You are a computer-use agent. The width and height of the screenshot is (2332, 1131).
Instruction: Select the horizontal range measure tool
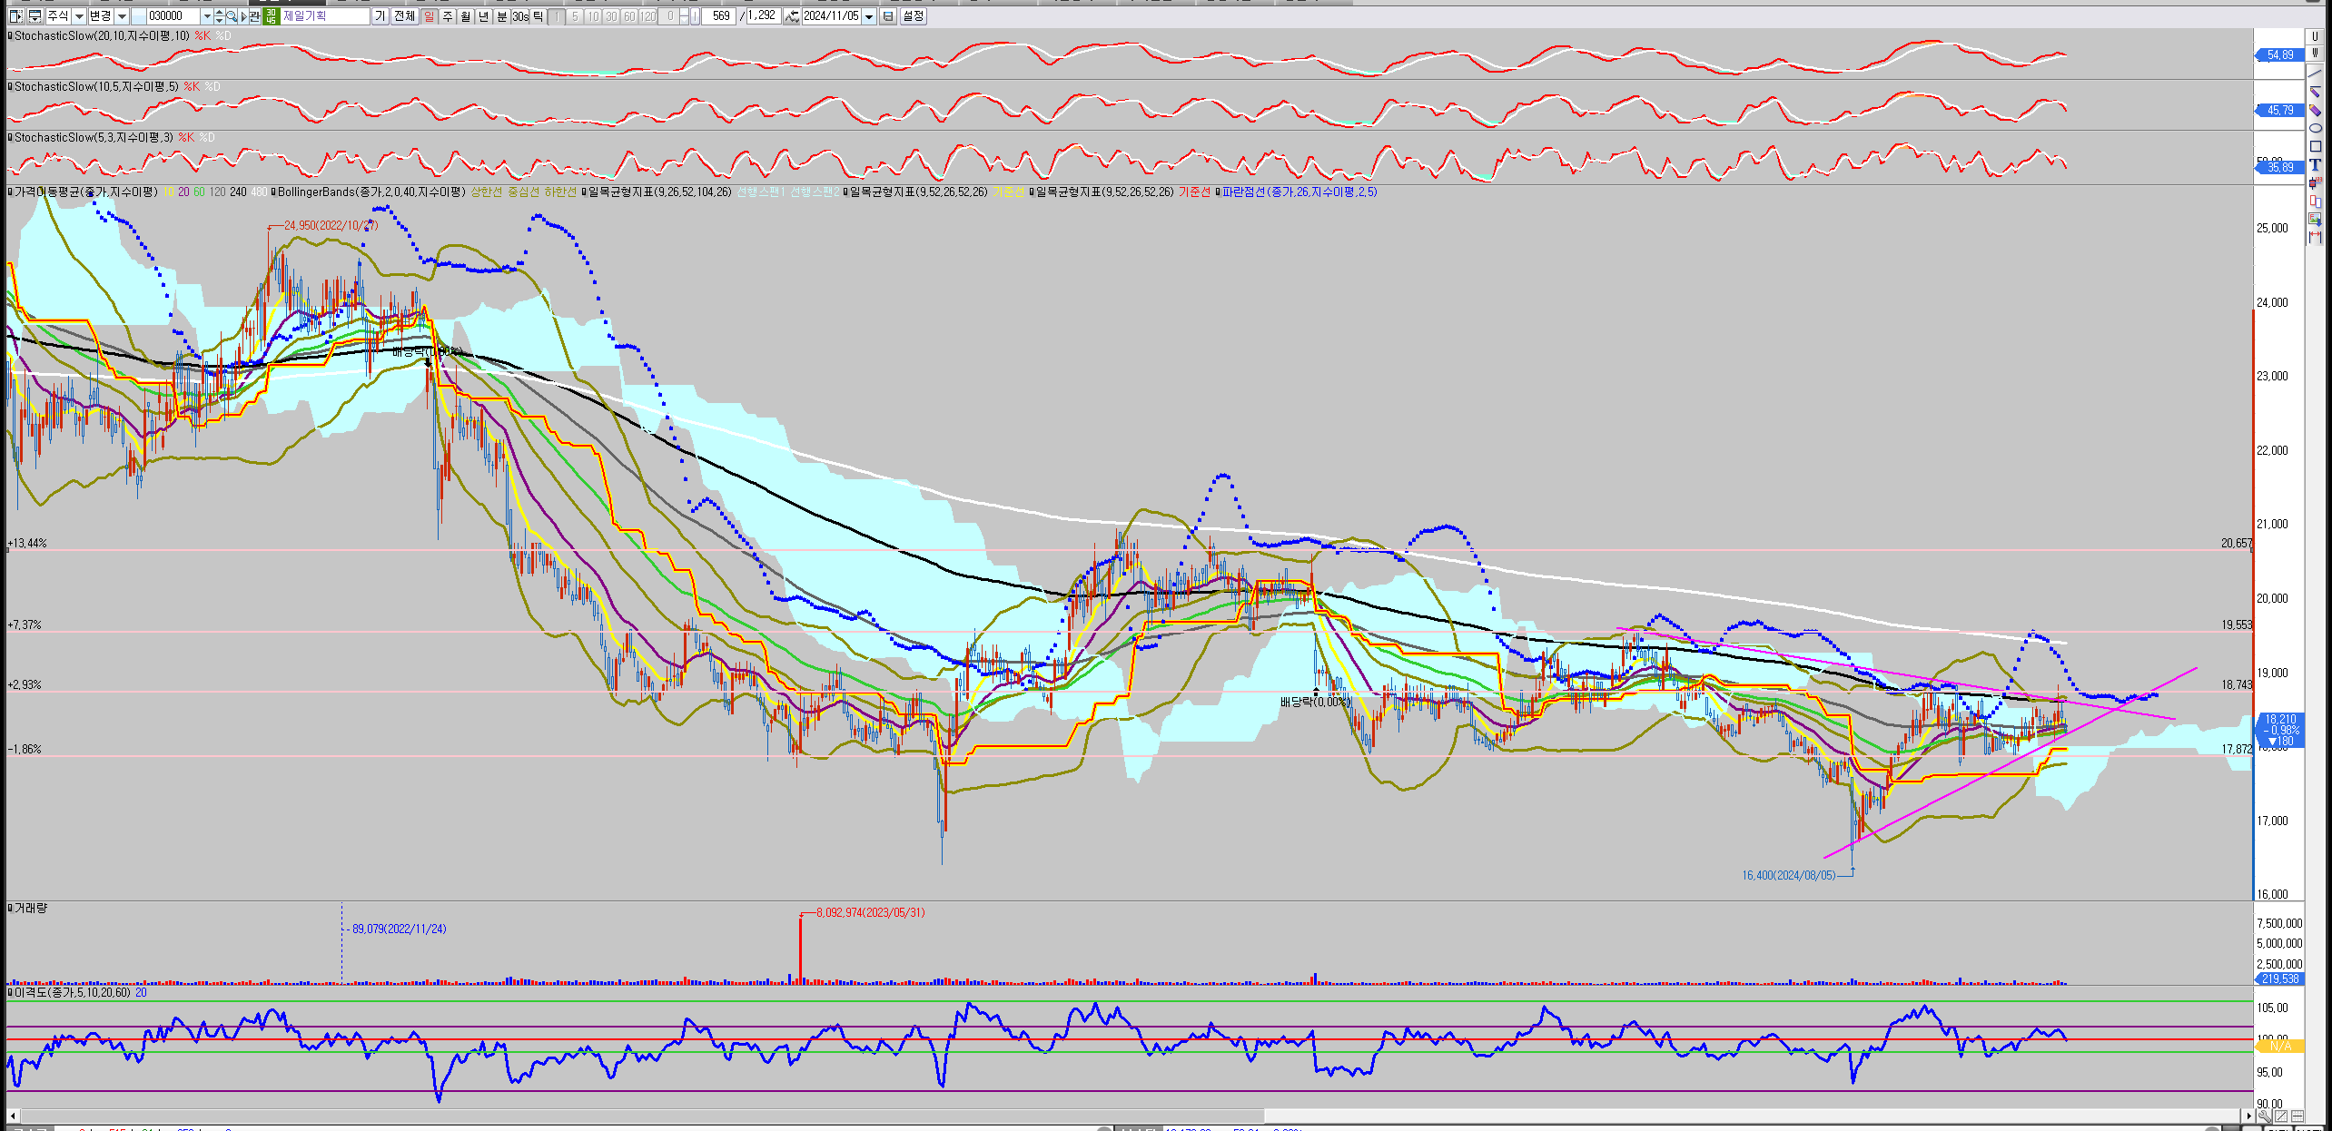[x=2315, y=237]
